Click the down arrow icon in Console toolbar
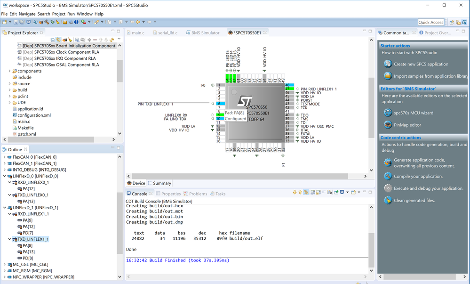Viewport: 470px width, 284px height. tap(295, 193)
